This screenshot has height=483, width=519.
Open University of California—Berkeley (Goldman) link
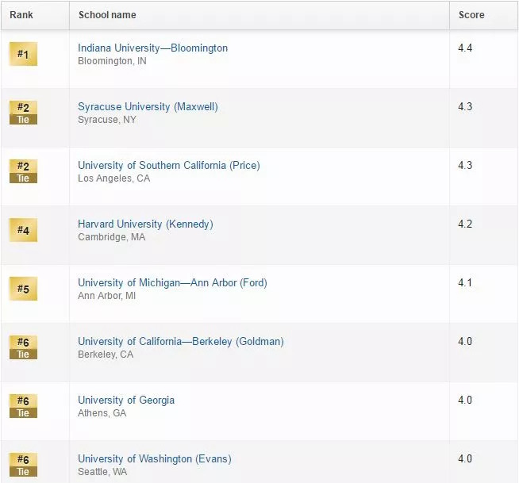pos(181,341)
